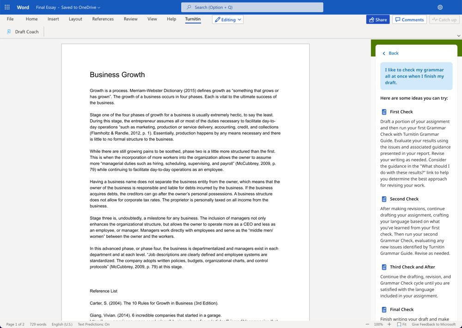Screen dimensions: 462x328
Task: Click in the Search box
Action: click(x=252, y=7)
